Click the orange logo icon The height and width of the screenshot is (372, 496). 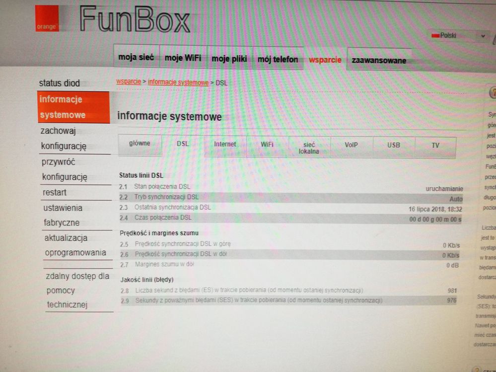pos(47,18)
